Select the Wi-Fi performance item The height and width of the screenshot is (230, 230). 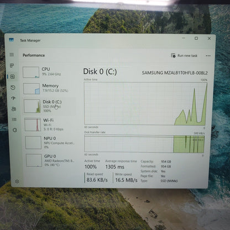pyautogui.click(x=50, y=124)
